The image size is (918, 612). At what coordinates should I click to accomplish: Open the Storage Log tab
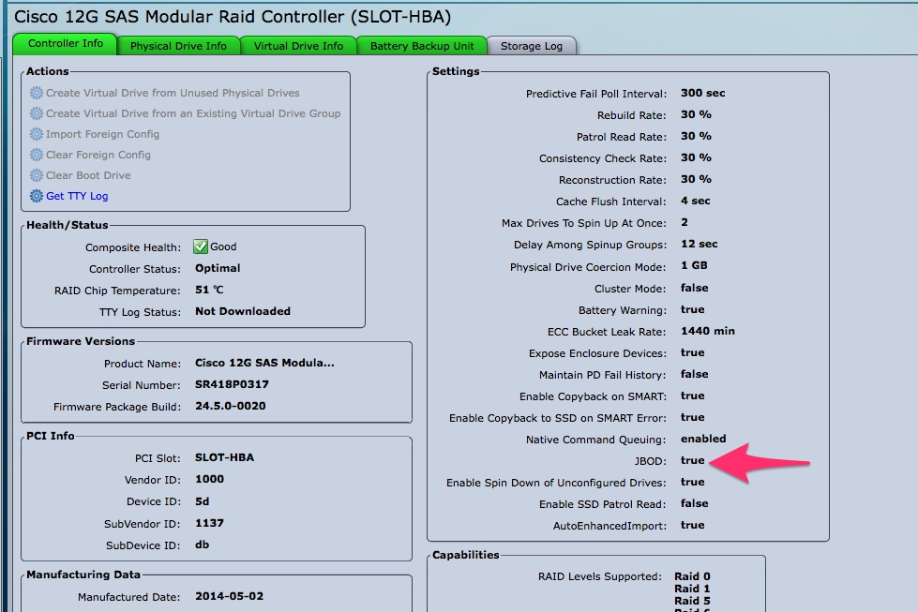pyautogui.click(x=531, y=46)
